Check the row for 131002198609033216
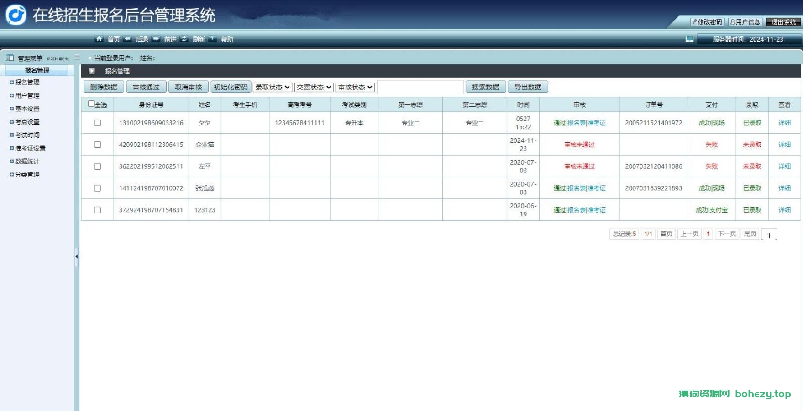Viewport: 803px width, 411px height. pos(97,123)
